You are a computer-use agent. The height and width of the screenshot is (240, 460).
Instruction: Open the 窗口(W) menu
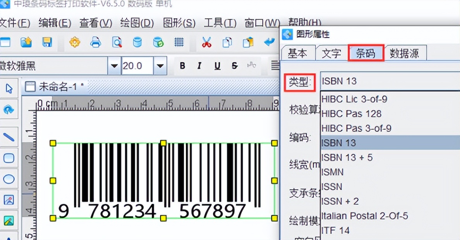click(262, 23)
